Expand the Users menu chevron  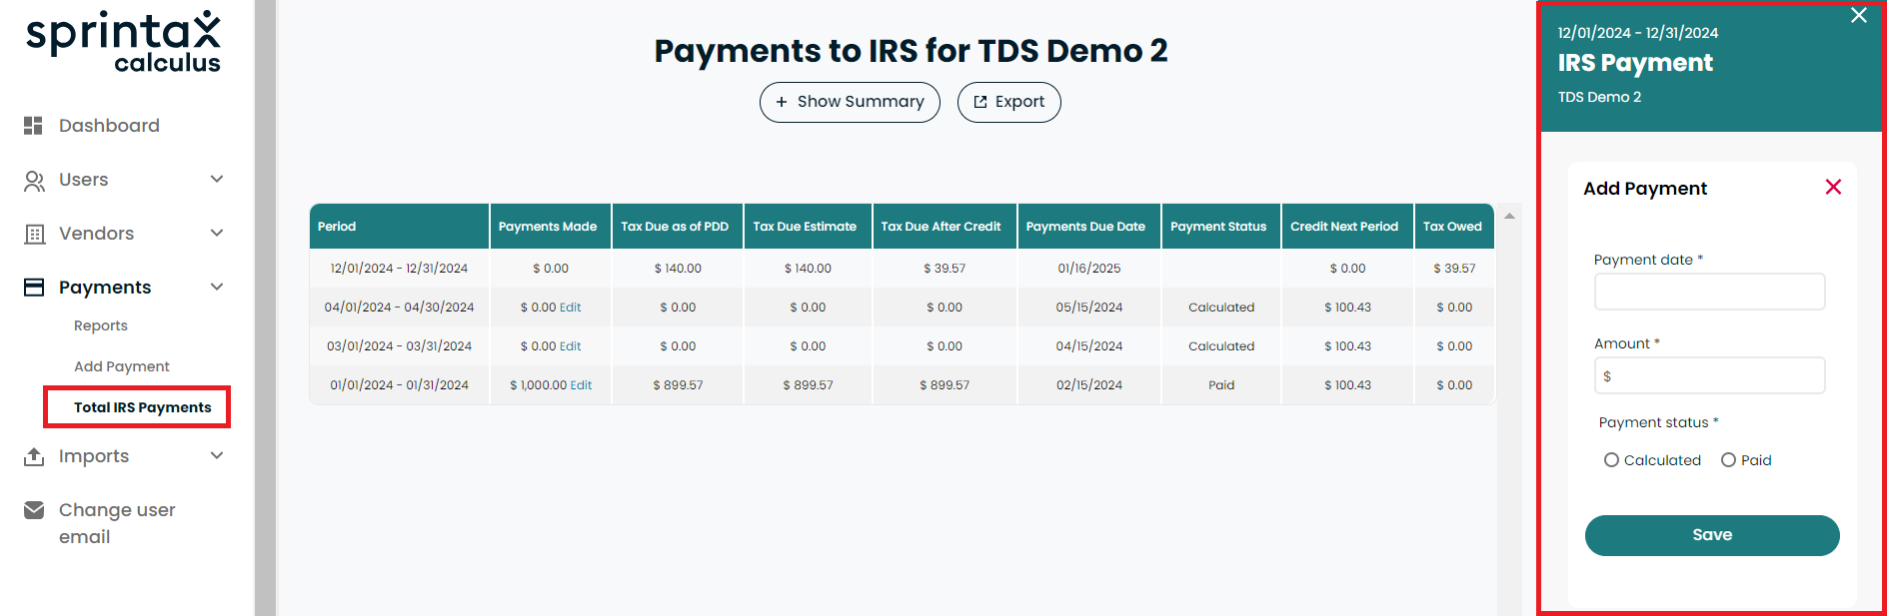pyautogui.click(x=217, y=179)
